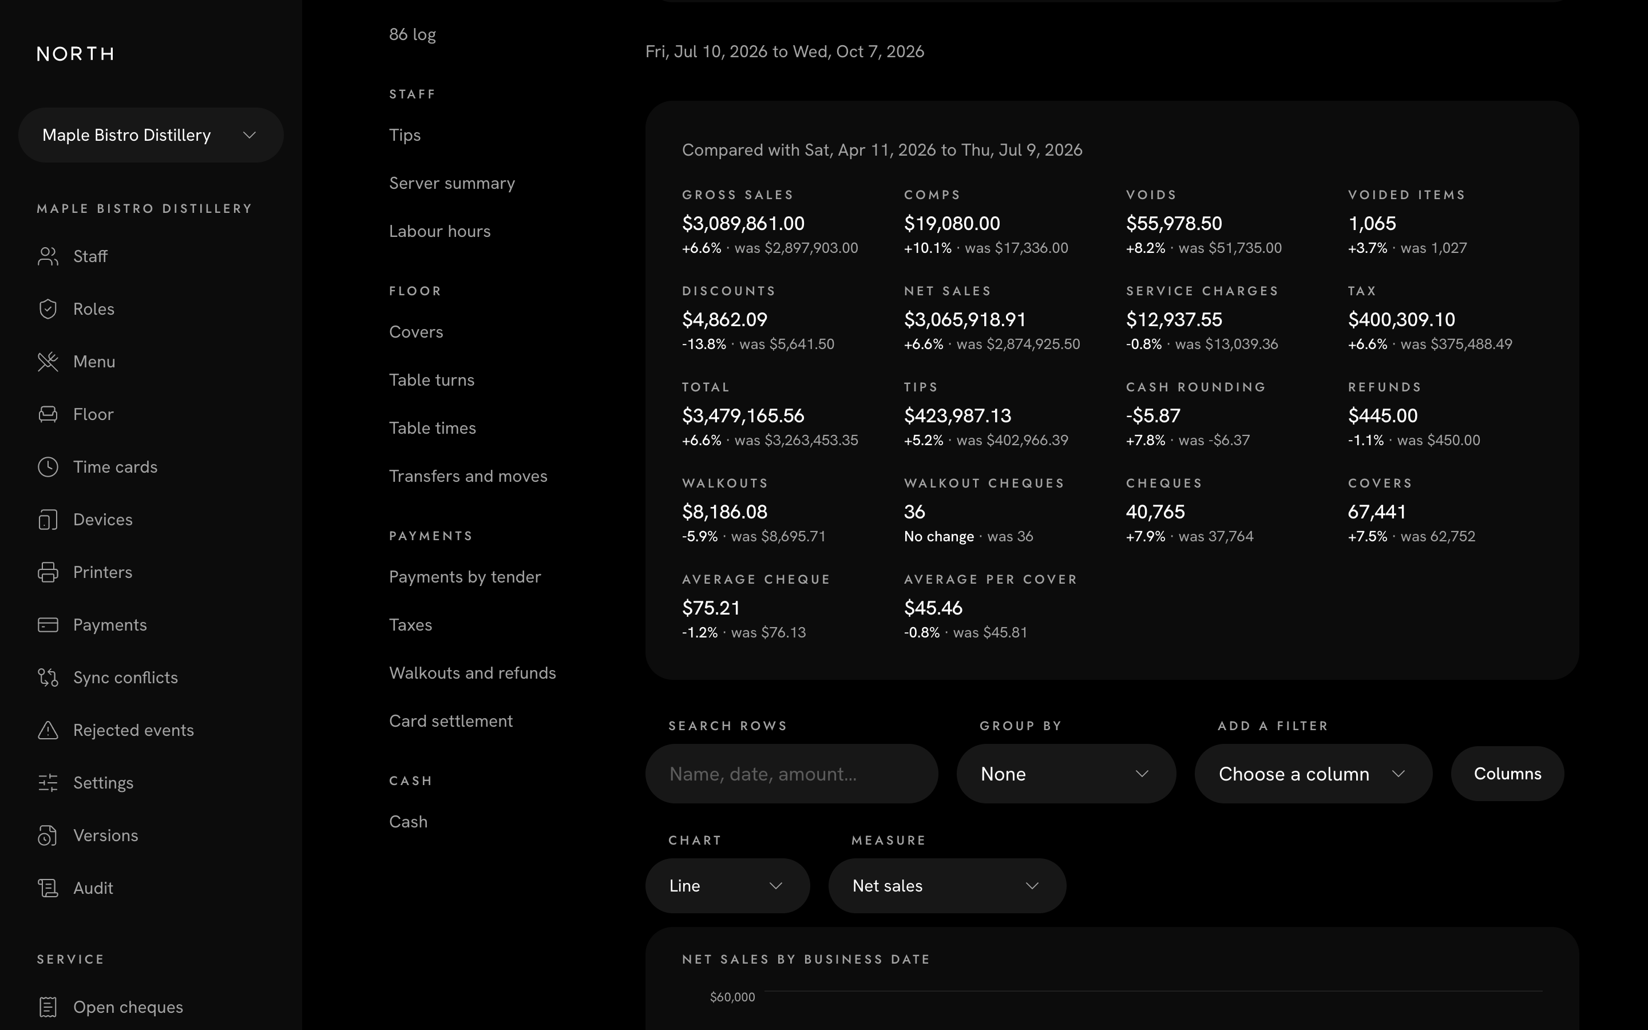Click the Audit scroll icon
1648x1030 pixels.
pos(47,888)
